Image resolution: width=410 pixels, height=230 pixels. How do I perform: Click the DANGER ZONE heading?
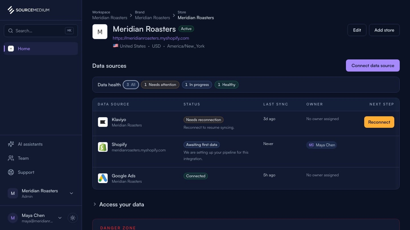point(118,228)
